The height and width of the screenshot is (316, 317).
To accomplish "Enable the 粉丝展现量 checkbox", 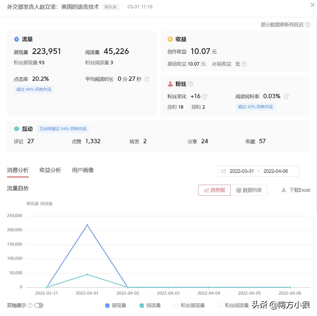I will pyautogui.click(x=176, y=305).
